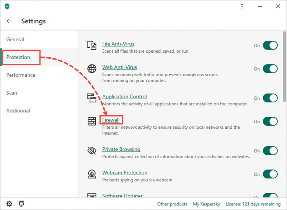Click the Kaspersky shield logo icon
Viewport: 287px width, 210px height.
pyautogui.click(x=7, y=6)
